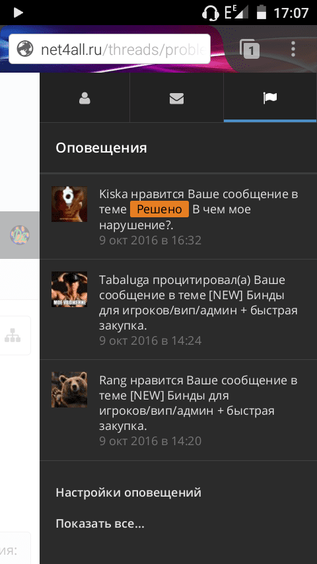Open browser three-dot overflow menu

coord(293,49)
